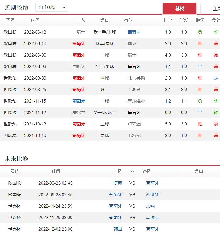Click 瑞士 home team on 2022-06-13 row

click(81, 32)
